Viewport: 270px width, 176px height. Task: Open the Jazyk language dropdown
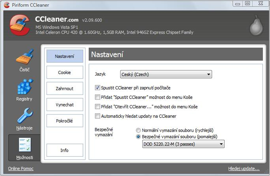(x=166, y=74)
